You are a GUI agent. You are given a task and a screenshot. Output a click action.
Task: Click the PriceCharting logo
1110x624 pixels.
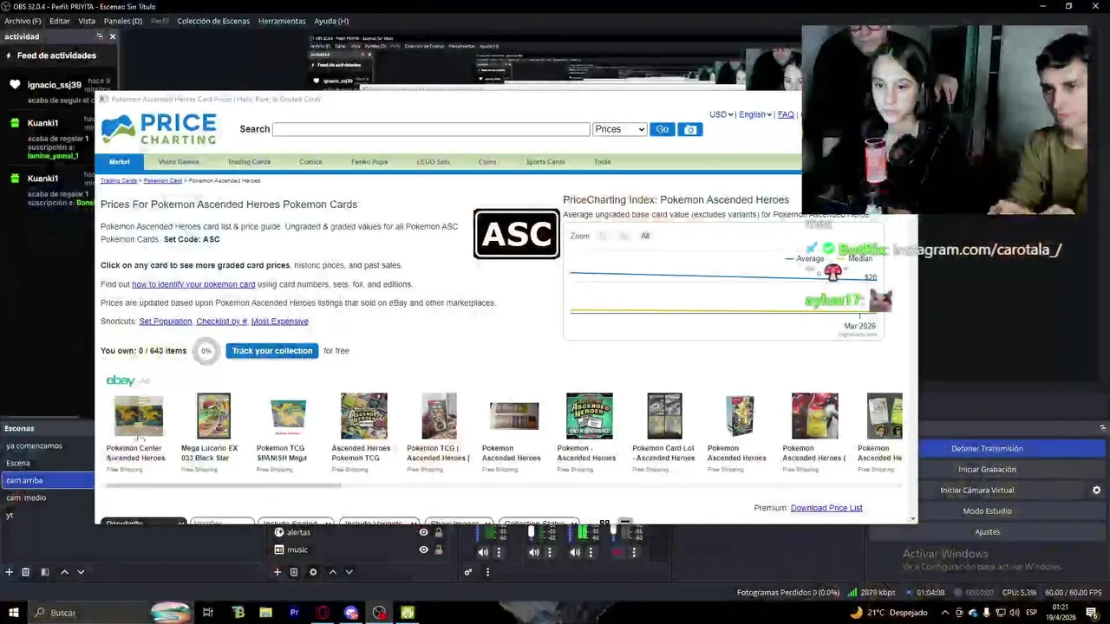pos(159,129)
